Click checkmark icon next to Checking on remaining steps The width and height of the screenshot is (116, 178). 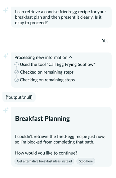pyautogui.click(x=16, y=80)
